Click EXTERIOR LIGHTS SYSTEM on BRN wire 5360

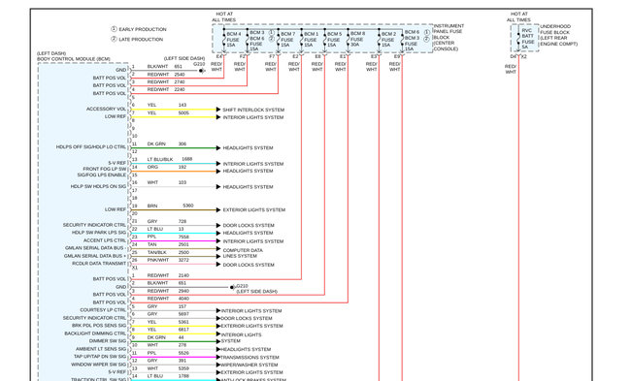tap(254, 209)
